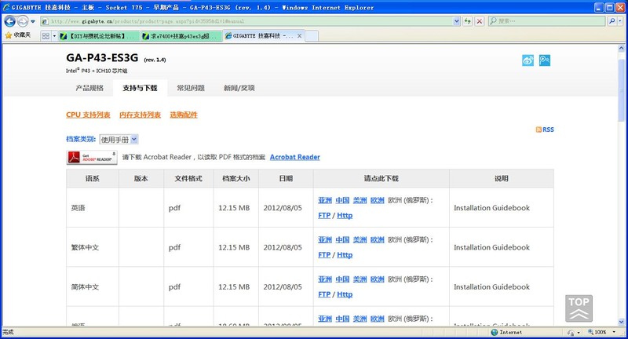Switch to the DIY与攒机论坛新帖 tab
The width and height of the screenshot is (628, 339).
click(x=99, y=36)
